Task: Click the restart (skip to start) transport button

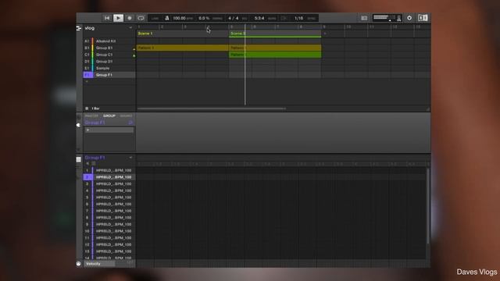Action: pos(107,18)
